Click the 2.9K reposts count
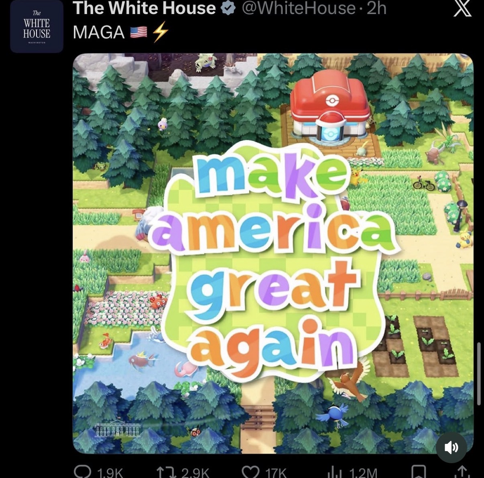This screenshot has height=478, width=484. tap(195, 473)
